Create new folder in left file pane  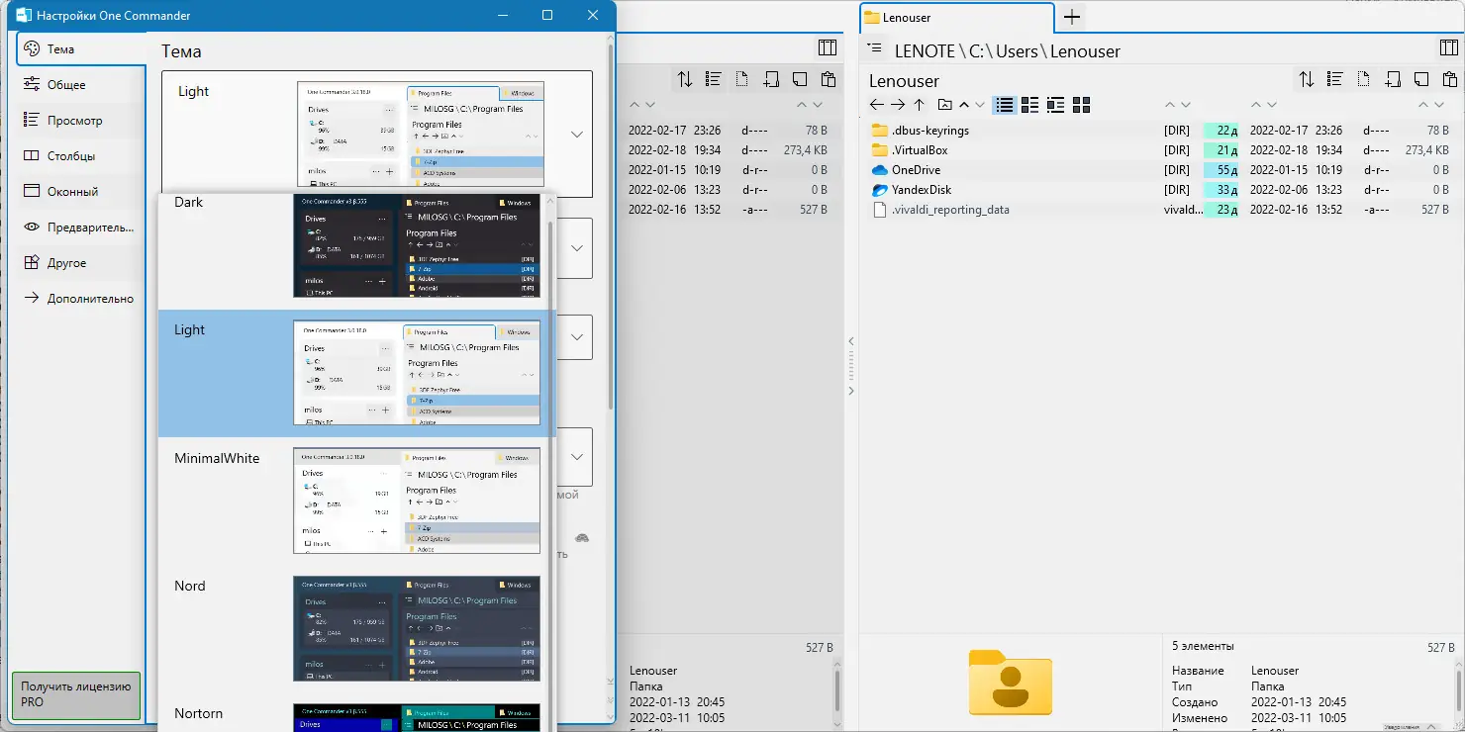pyautogui.click(x=771, y=79)
